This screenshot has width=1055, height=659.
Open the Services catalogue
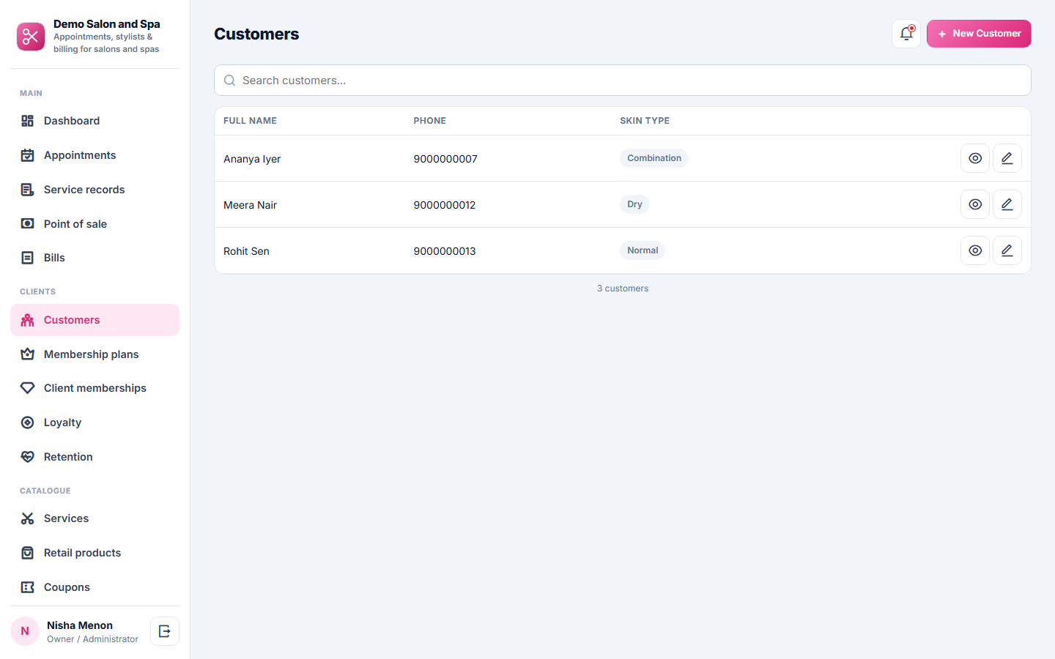[x=95, y=518]
